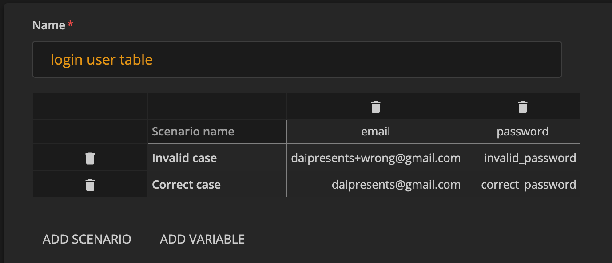Click the blank cell left of Scenario name
The image size is (612, 263).
[90, 131]
